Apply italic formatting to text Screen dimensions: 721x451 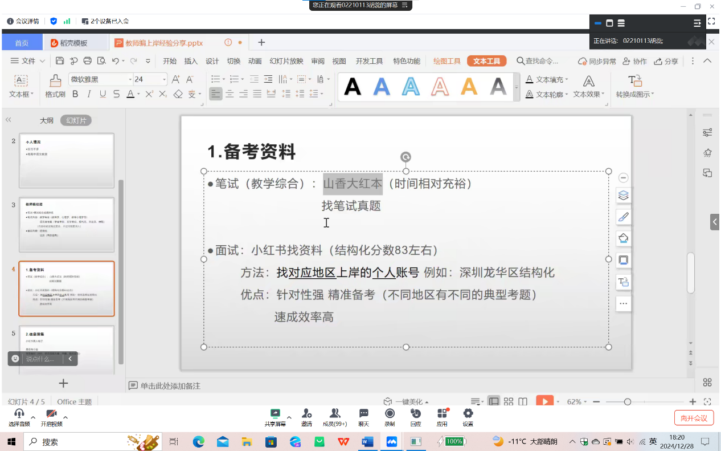click(88, 94)
